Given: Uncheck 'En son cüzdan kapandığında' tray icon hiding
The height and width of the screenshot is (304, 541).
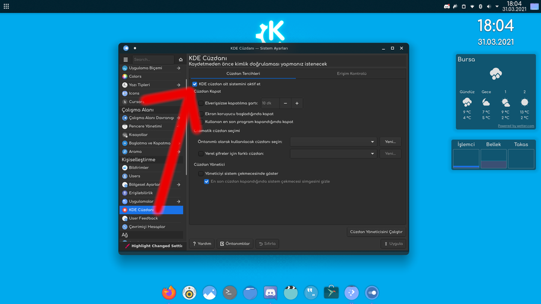Looking at the screenshot, I should tap(206, 182).
